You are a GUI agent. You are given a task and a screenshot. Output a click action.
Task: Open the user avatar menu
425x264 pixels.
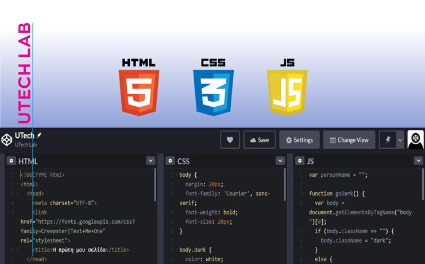click(415, 139)
